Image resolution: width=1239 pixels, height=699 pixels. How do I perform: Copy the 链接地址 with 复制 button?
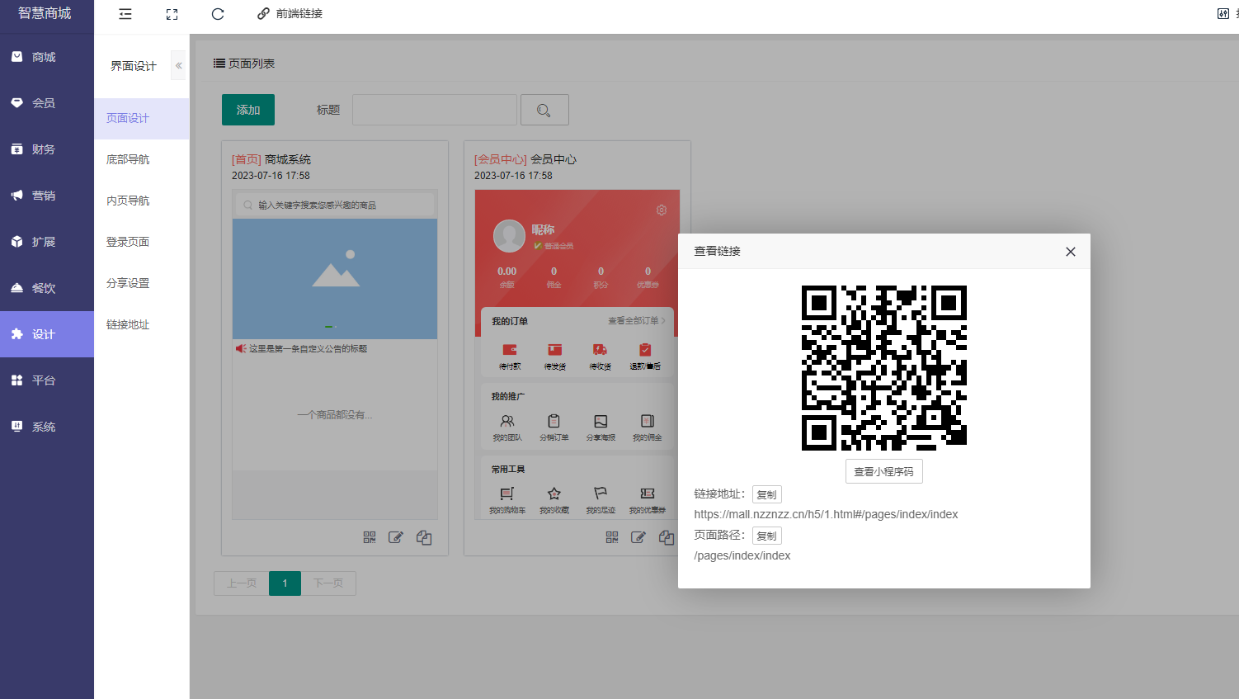tap(767, 494)
